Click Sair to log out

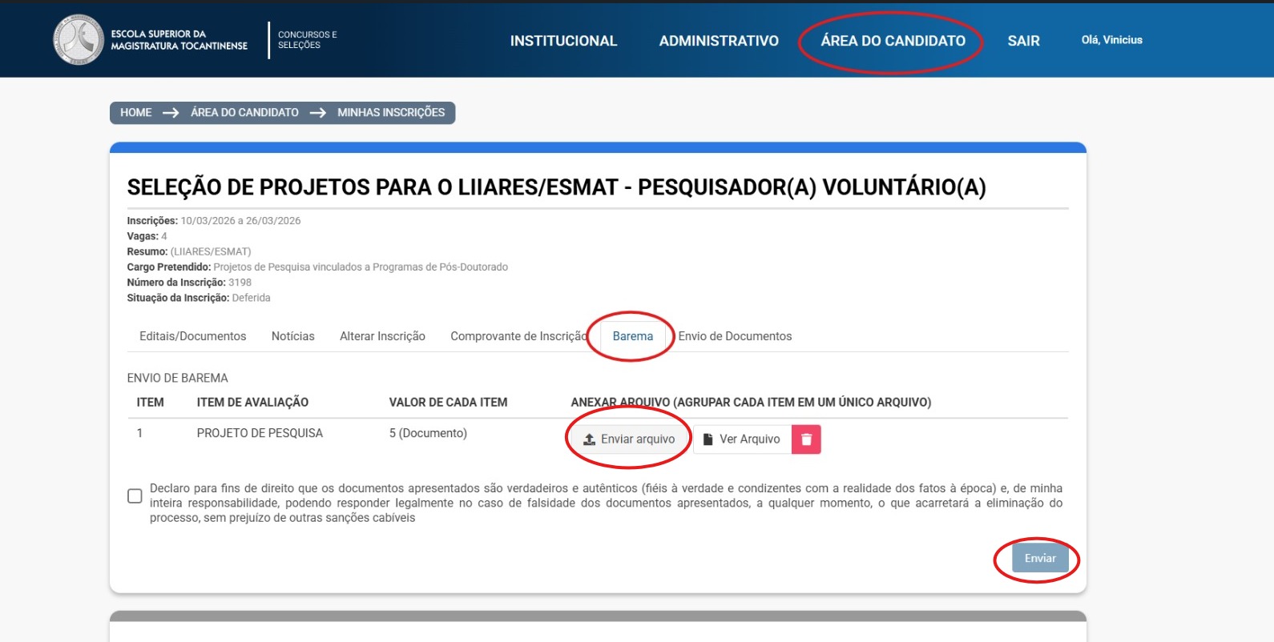click(x=1023, y=41)
